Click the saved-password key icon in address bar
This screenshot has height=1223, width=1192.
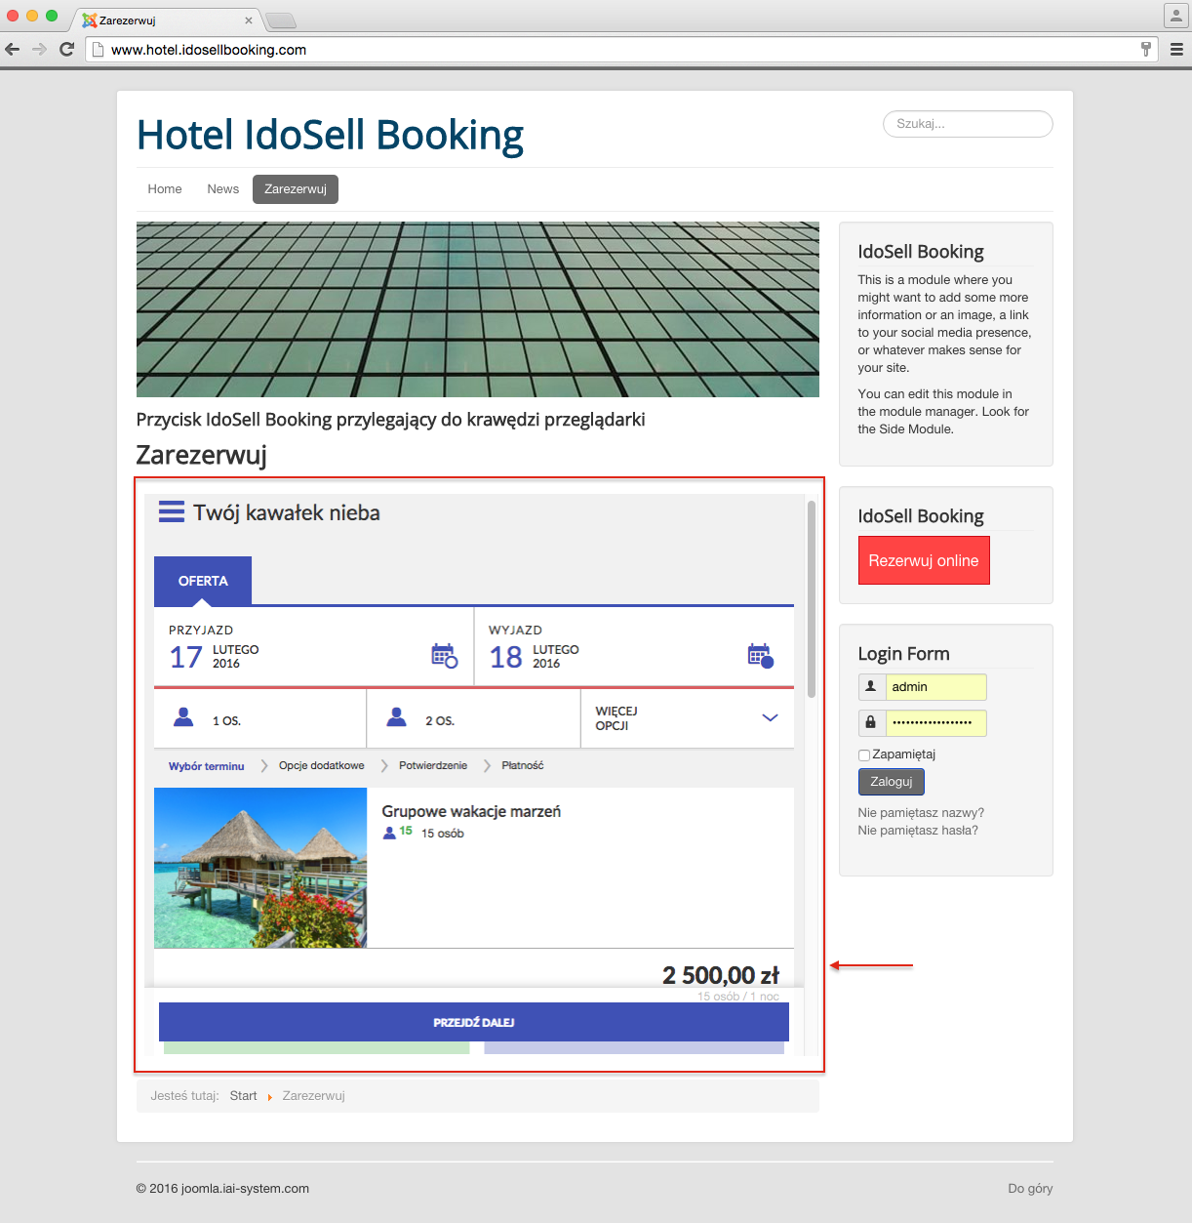tap(1146, 49)
